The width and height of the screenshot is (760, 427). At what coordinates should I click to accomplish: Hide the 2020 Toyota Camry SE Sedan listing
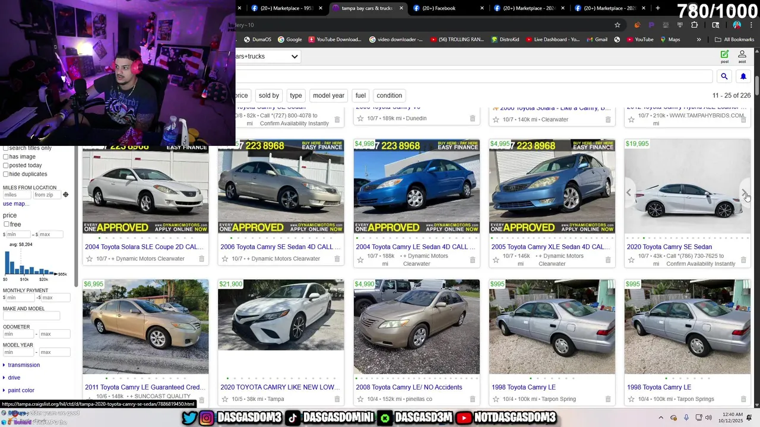[x=743, y=260]
